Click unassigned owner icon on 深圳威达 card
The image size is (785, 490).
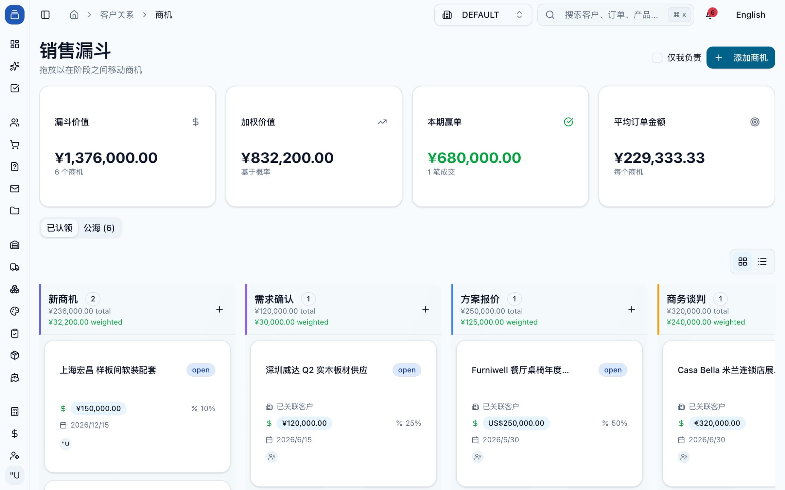pyautogui.click(x=271, y=456)
